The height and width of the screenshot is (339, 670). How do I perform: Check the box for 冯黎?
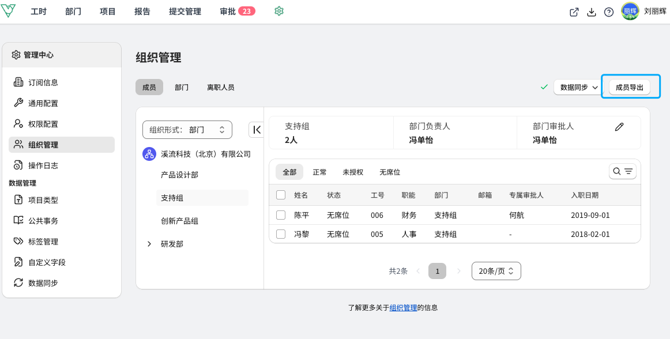pos(281,234)
